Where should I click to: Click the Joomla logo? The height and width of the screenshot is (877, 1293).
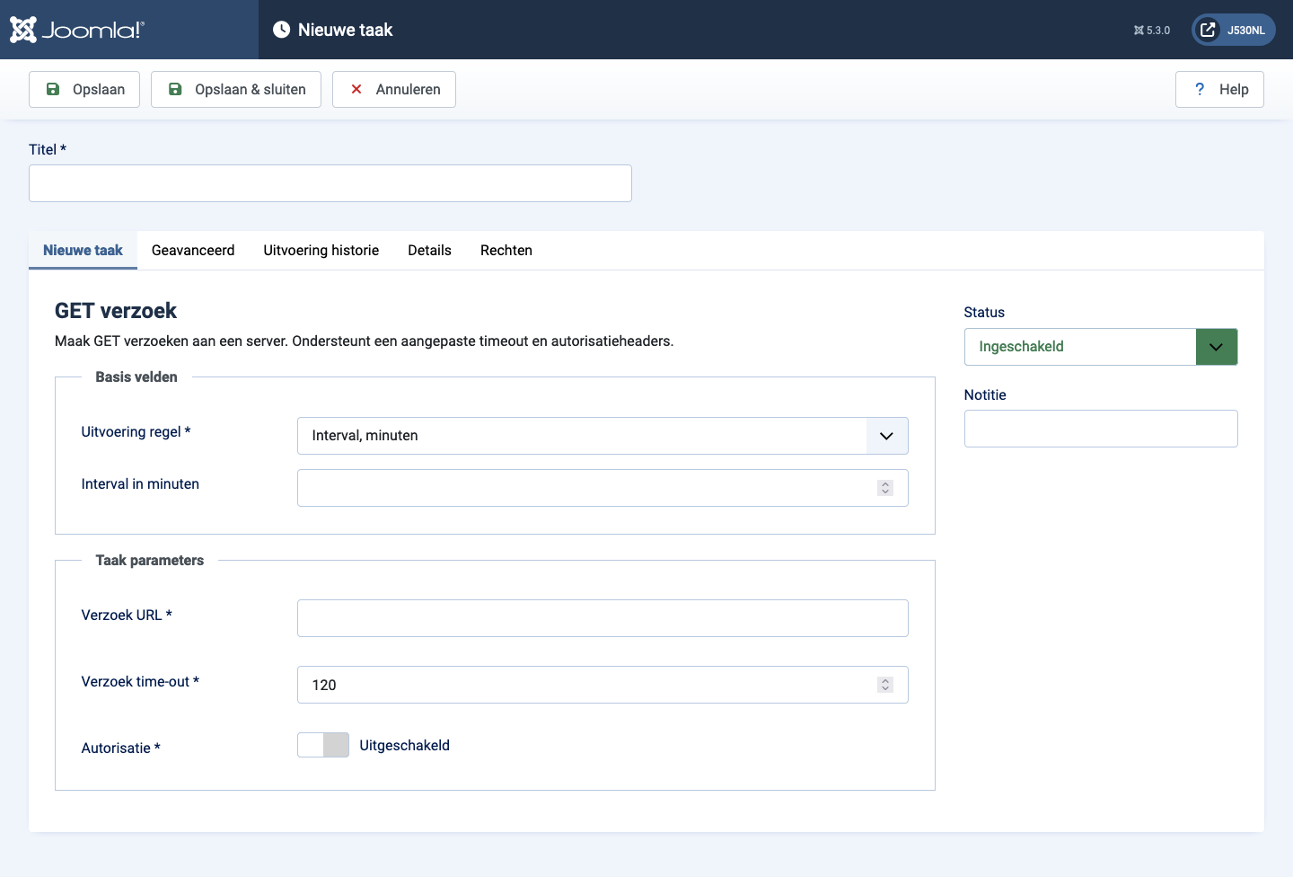tap(77, 30)
